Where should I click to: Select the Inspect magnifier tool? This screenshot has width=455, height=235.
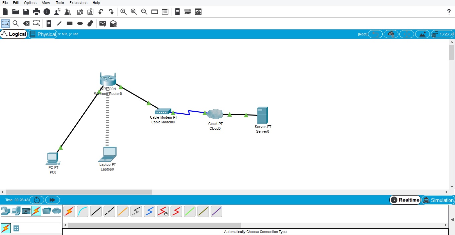[x=15, y=23]
